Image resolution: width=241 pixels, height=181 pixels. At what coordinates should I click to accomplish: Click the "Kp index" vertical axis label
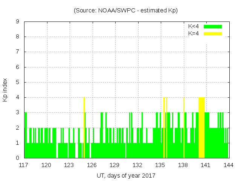coord(5,90)
